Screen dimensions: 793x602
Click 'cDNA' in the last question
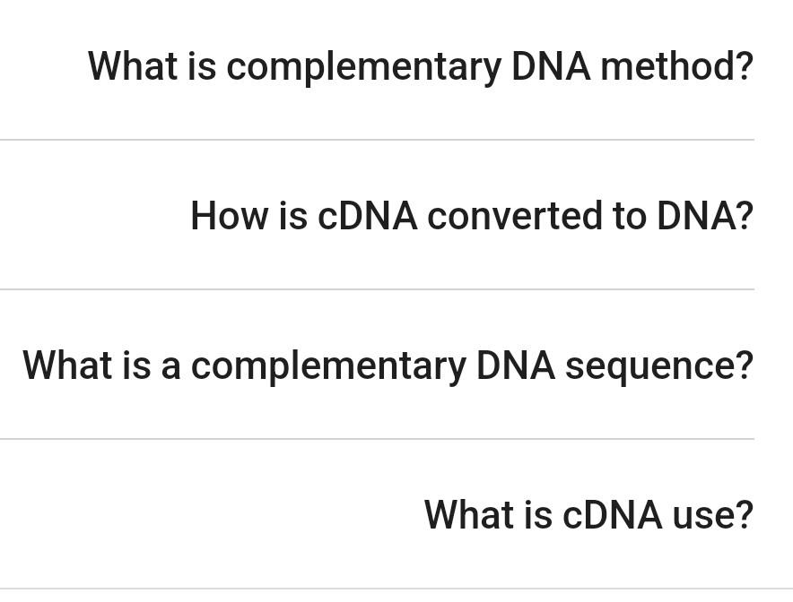pos(612,515)
